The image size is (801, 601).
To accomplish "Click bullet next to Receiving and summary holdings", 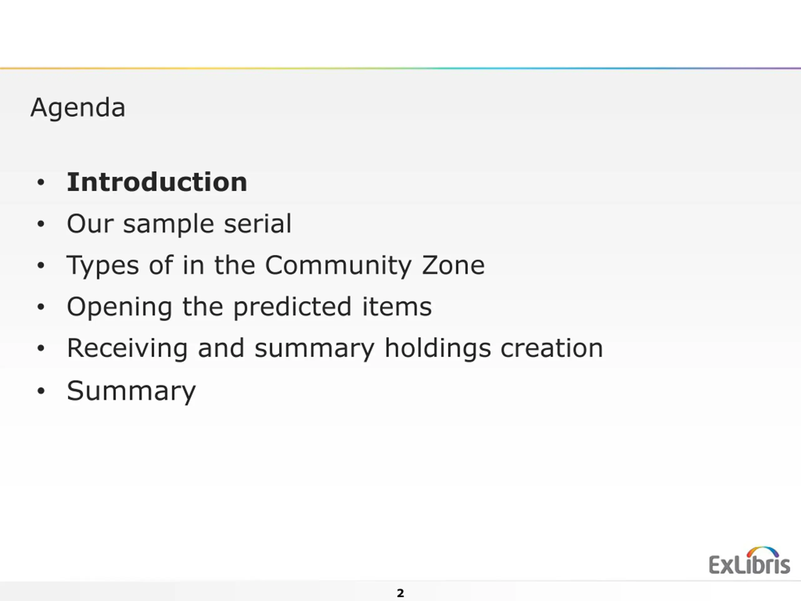I will coord(41,348).
